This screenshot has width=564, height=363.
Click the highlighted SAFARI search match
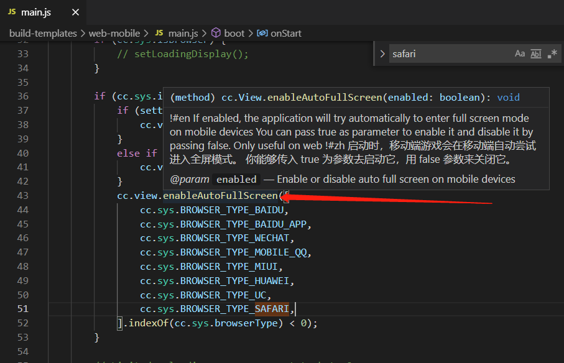click(x=272, y=309)
